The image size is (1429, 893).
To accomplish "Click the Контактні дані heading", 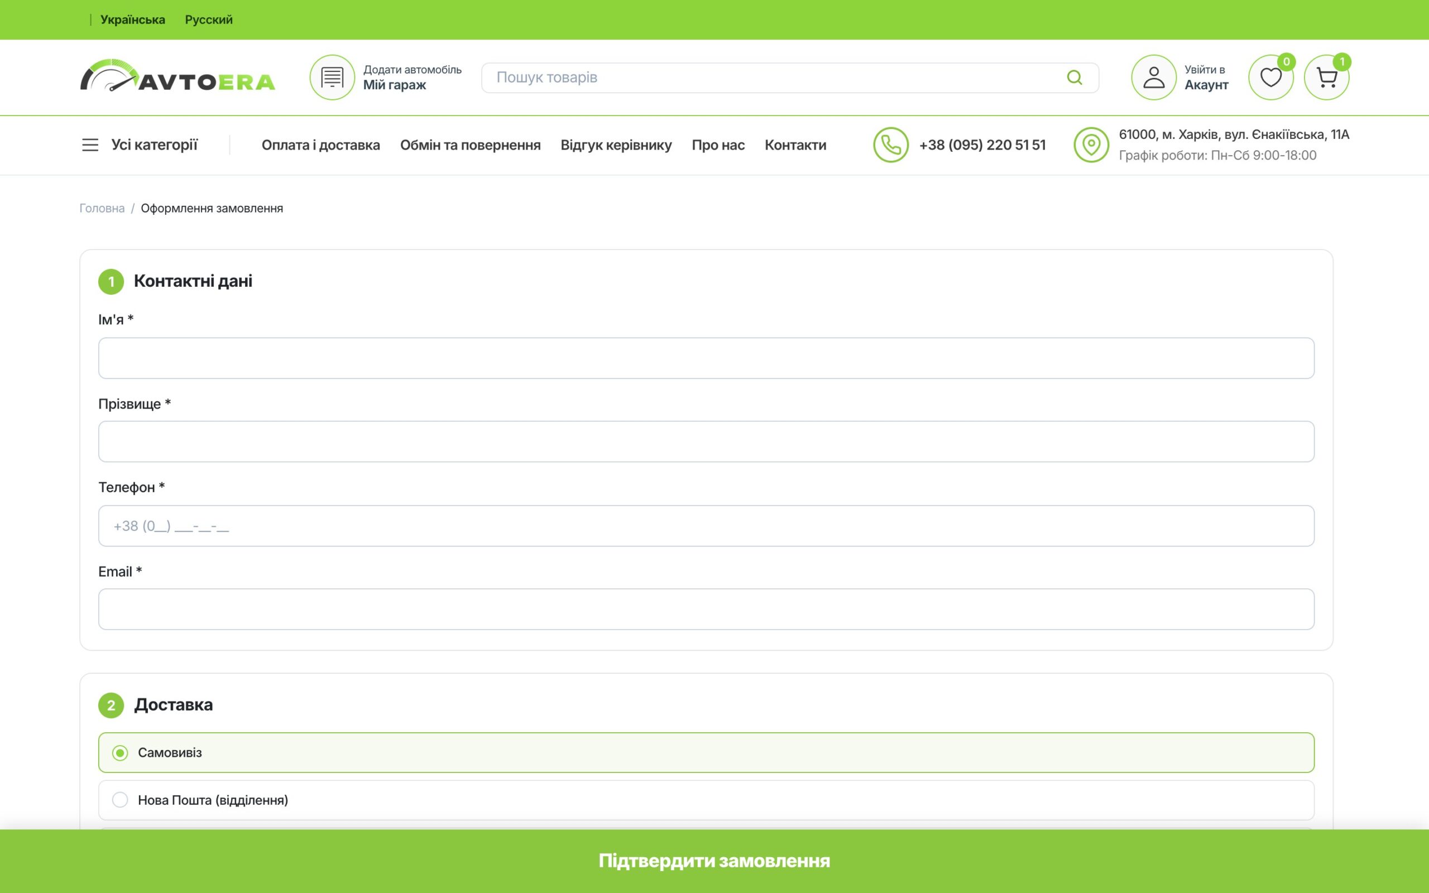I will [193, 281].
